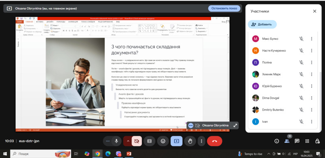The width and height of the screenshot is (325, 158).
Task: Click the Добавить participants button
Action: (262, 24)
